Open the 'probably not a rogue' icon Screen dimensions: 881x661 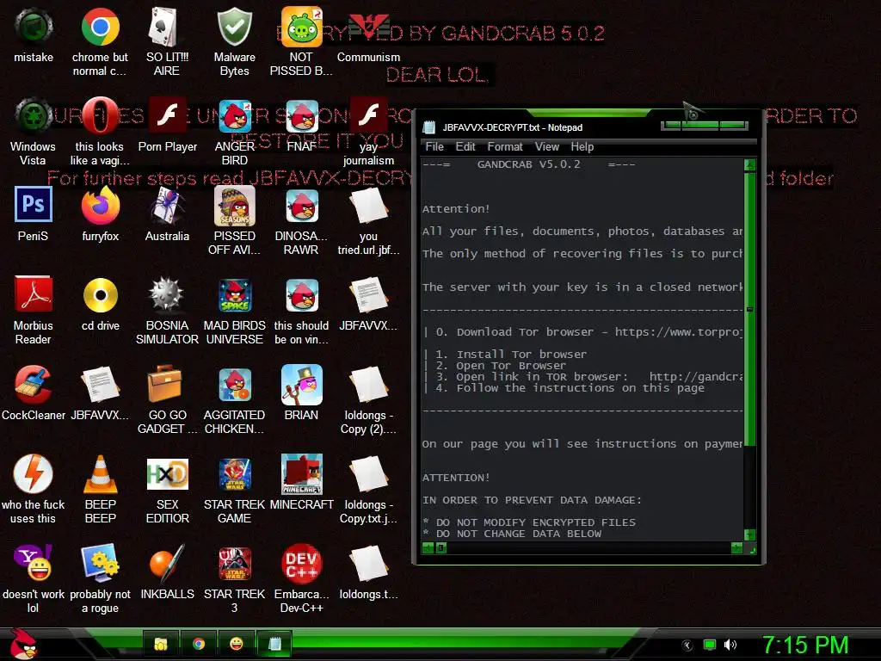tap(100, 563)
